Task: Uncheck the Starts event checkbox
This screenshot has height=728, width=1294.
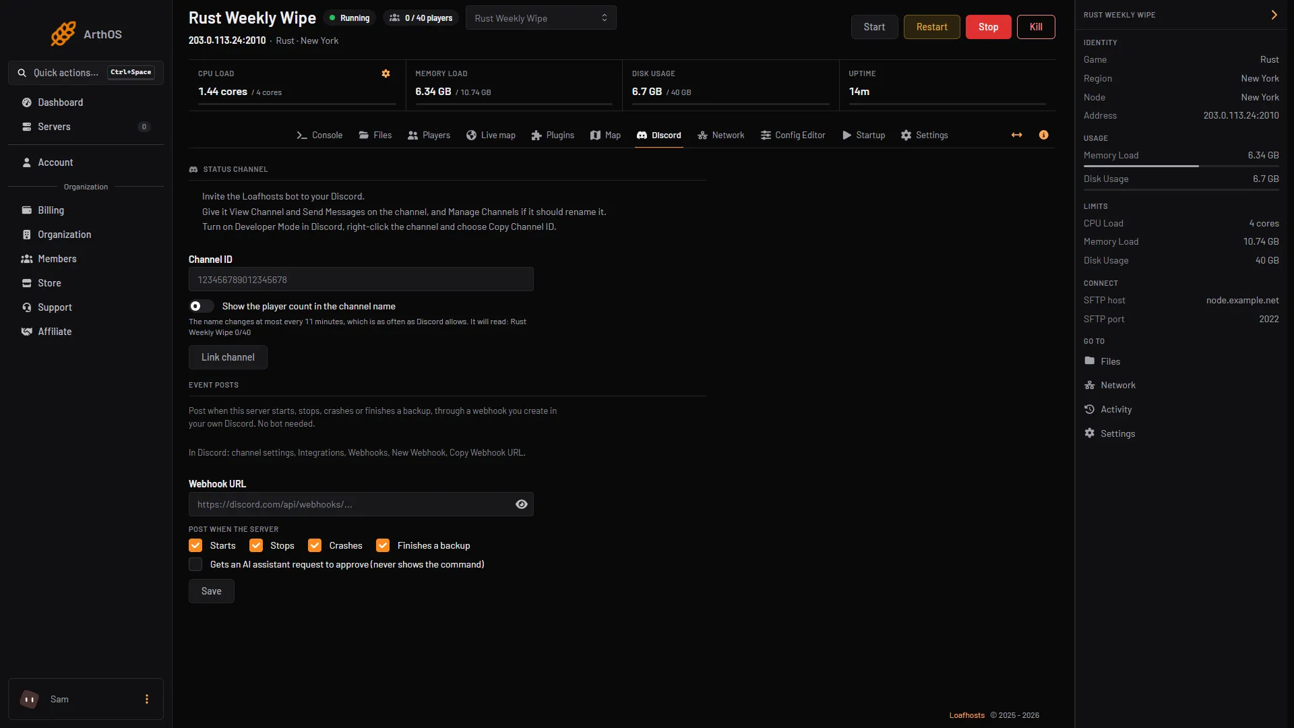Action: point(195,545)
